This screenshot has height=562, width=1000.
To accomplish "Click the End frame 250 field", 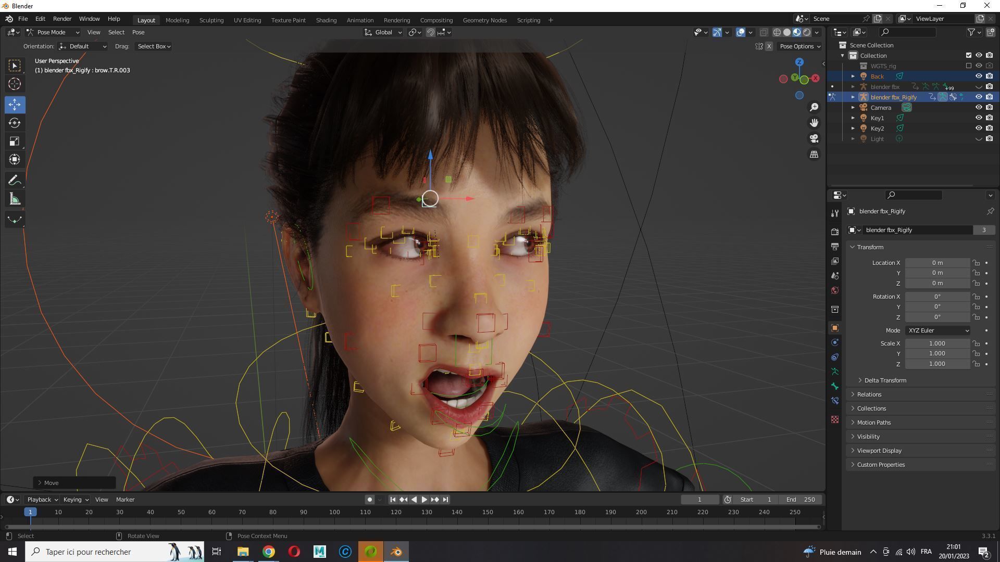I will [x=801, y=500].
